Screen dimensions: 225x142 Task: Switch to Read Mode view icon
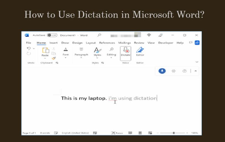130,133
